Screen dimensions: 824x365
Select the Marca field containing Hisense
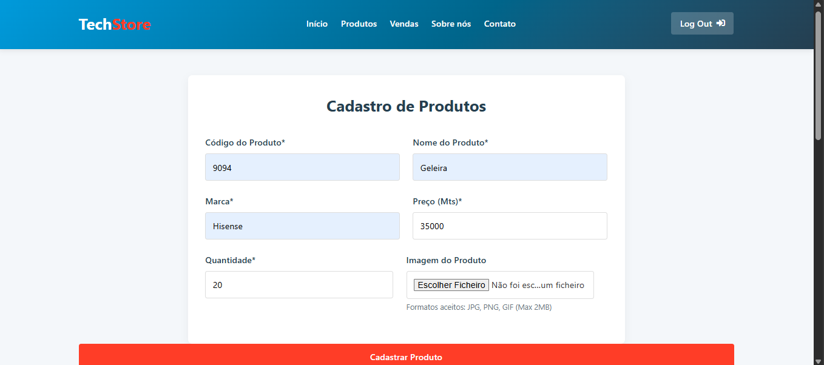302,226
